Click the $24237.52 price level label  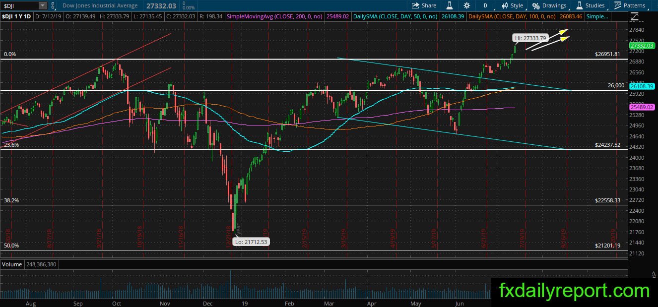[x=608, y=145]
